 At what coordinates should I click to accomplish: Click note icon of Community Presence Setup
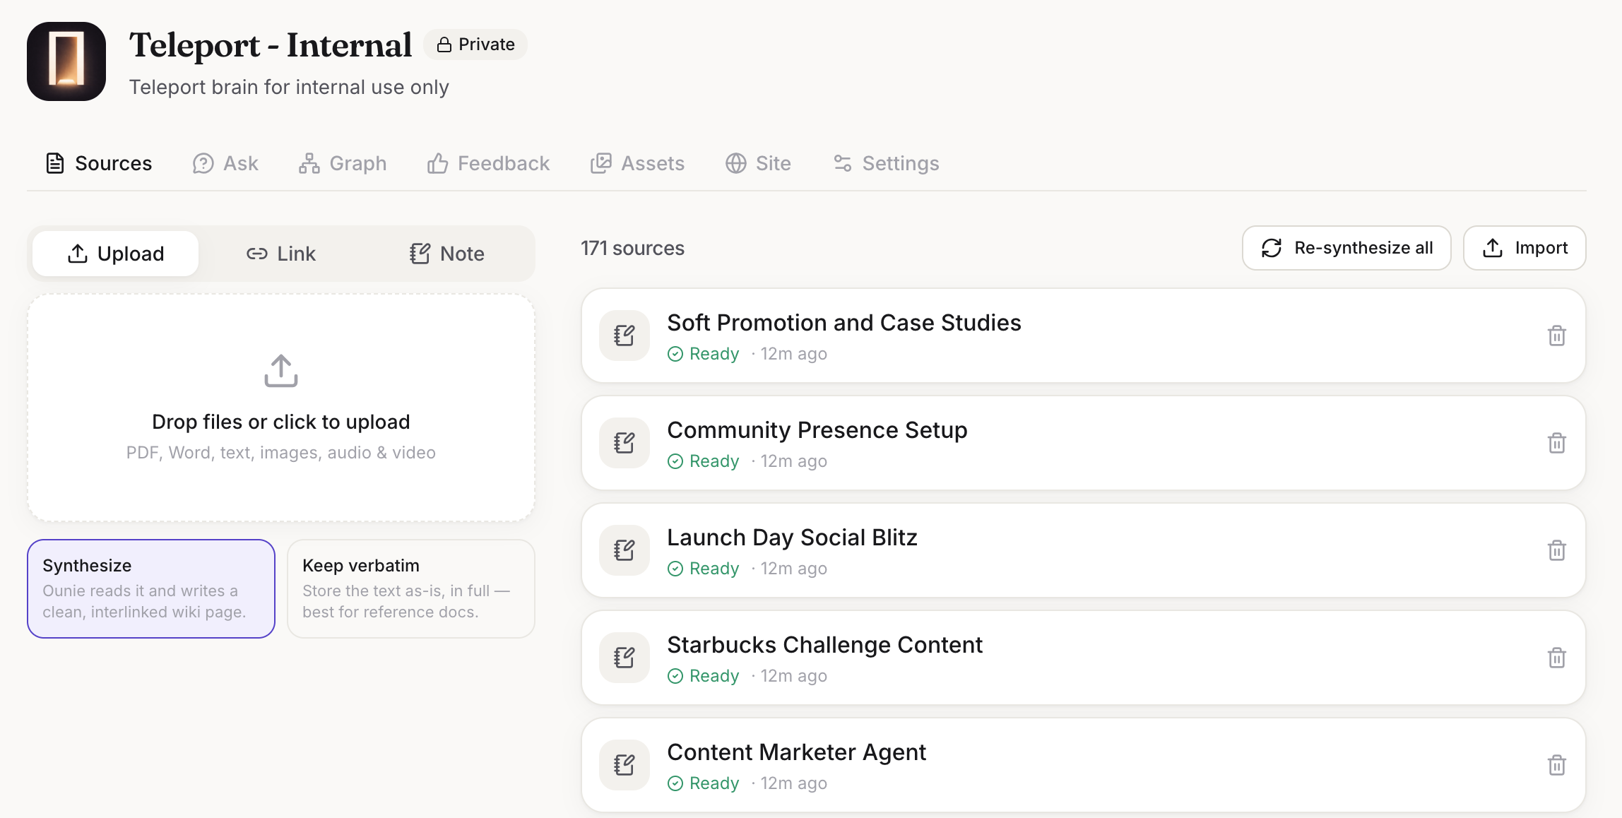click(624, 443)
